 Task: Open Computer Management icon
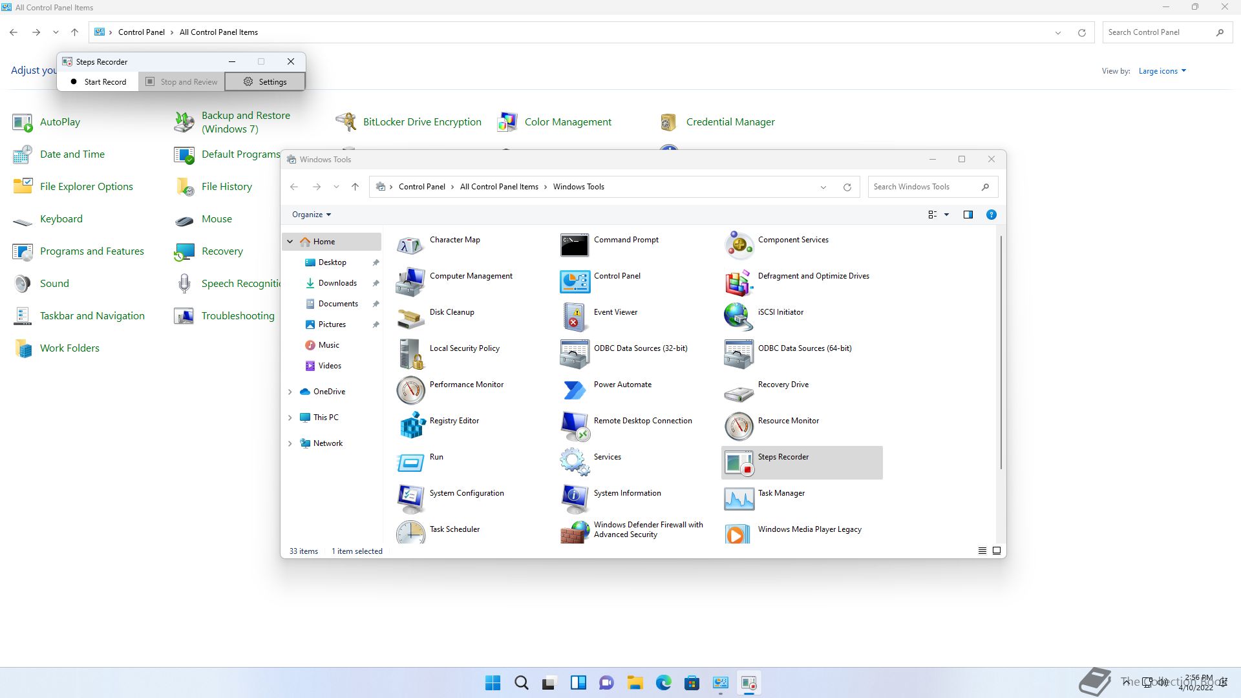[x=410, y=282]
